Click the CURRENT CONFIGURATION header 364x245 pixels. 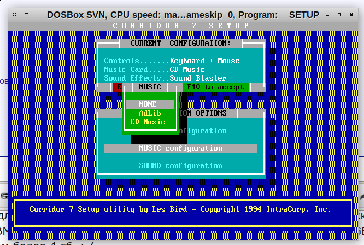click(x=180, y=43)
